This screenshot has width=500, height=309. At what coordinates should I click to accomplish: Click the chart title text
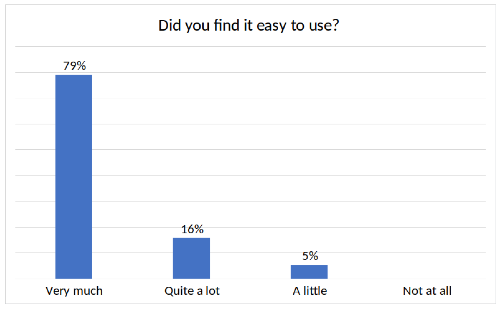248,25
